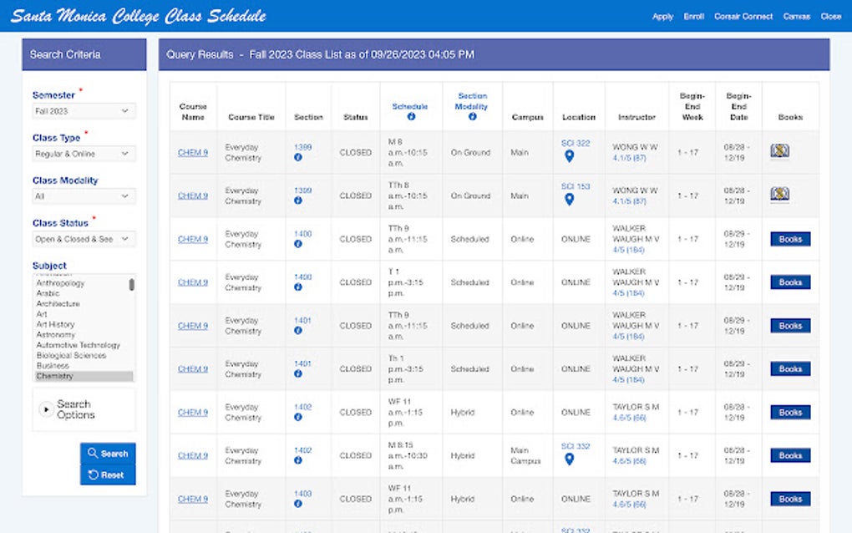
Task: Click the Search button
Action: point(108,453)
